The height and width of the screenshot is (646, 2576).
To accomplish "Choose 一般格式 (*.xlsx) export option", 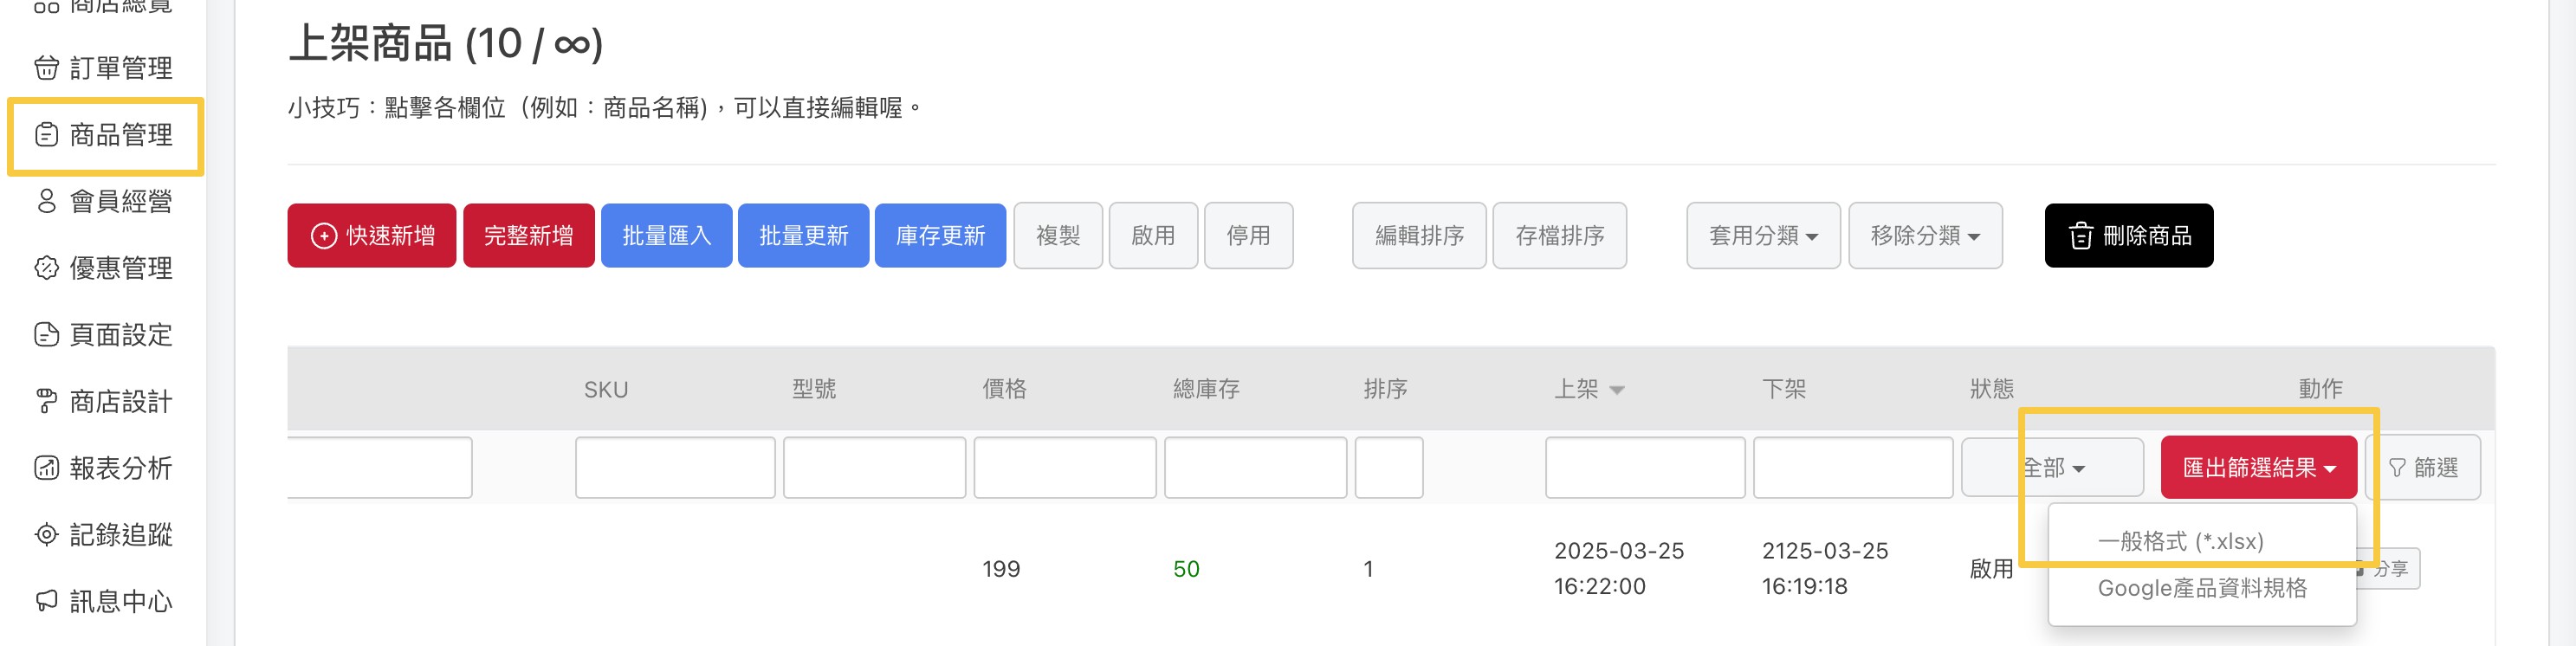I will click(x=2180, y=541).
